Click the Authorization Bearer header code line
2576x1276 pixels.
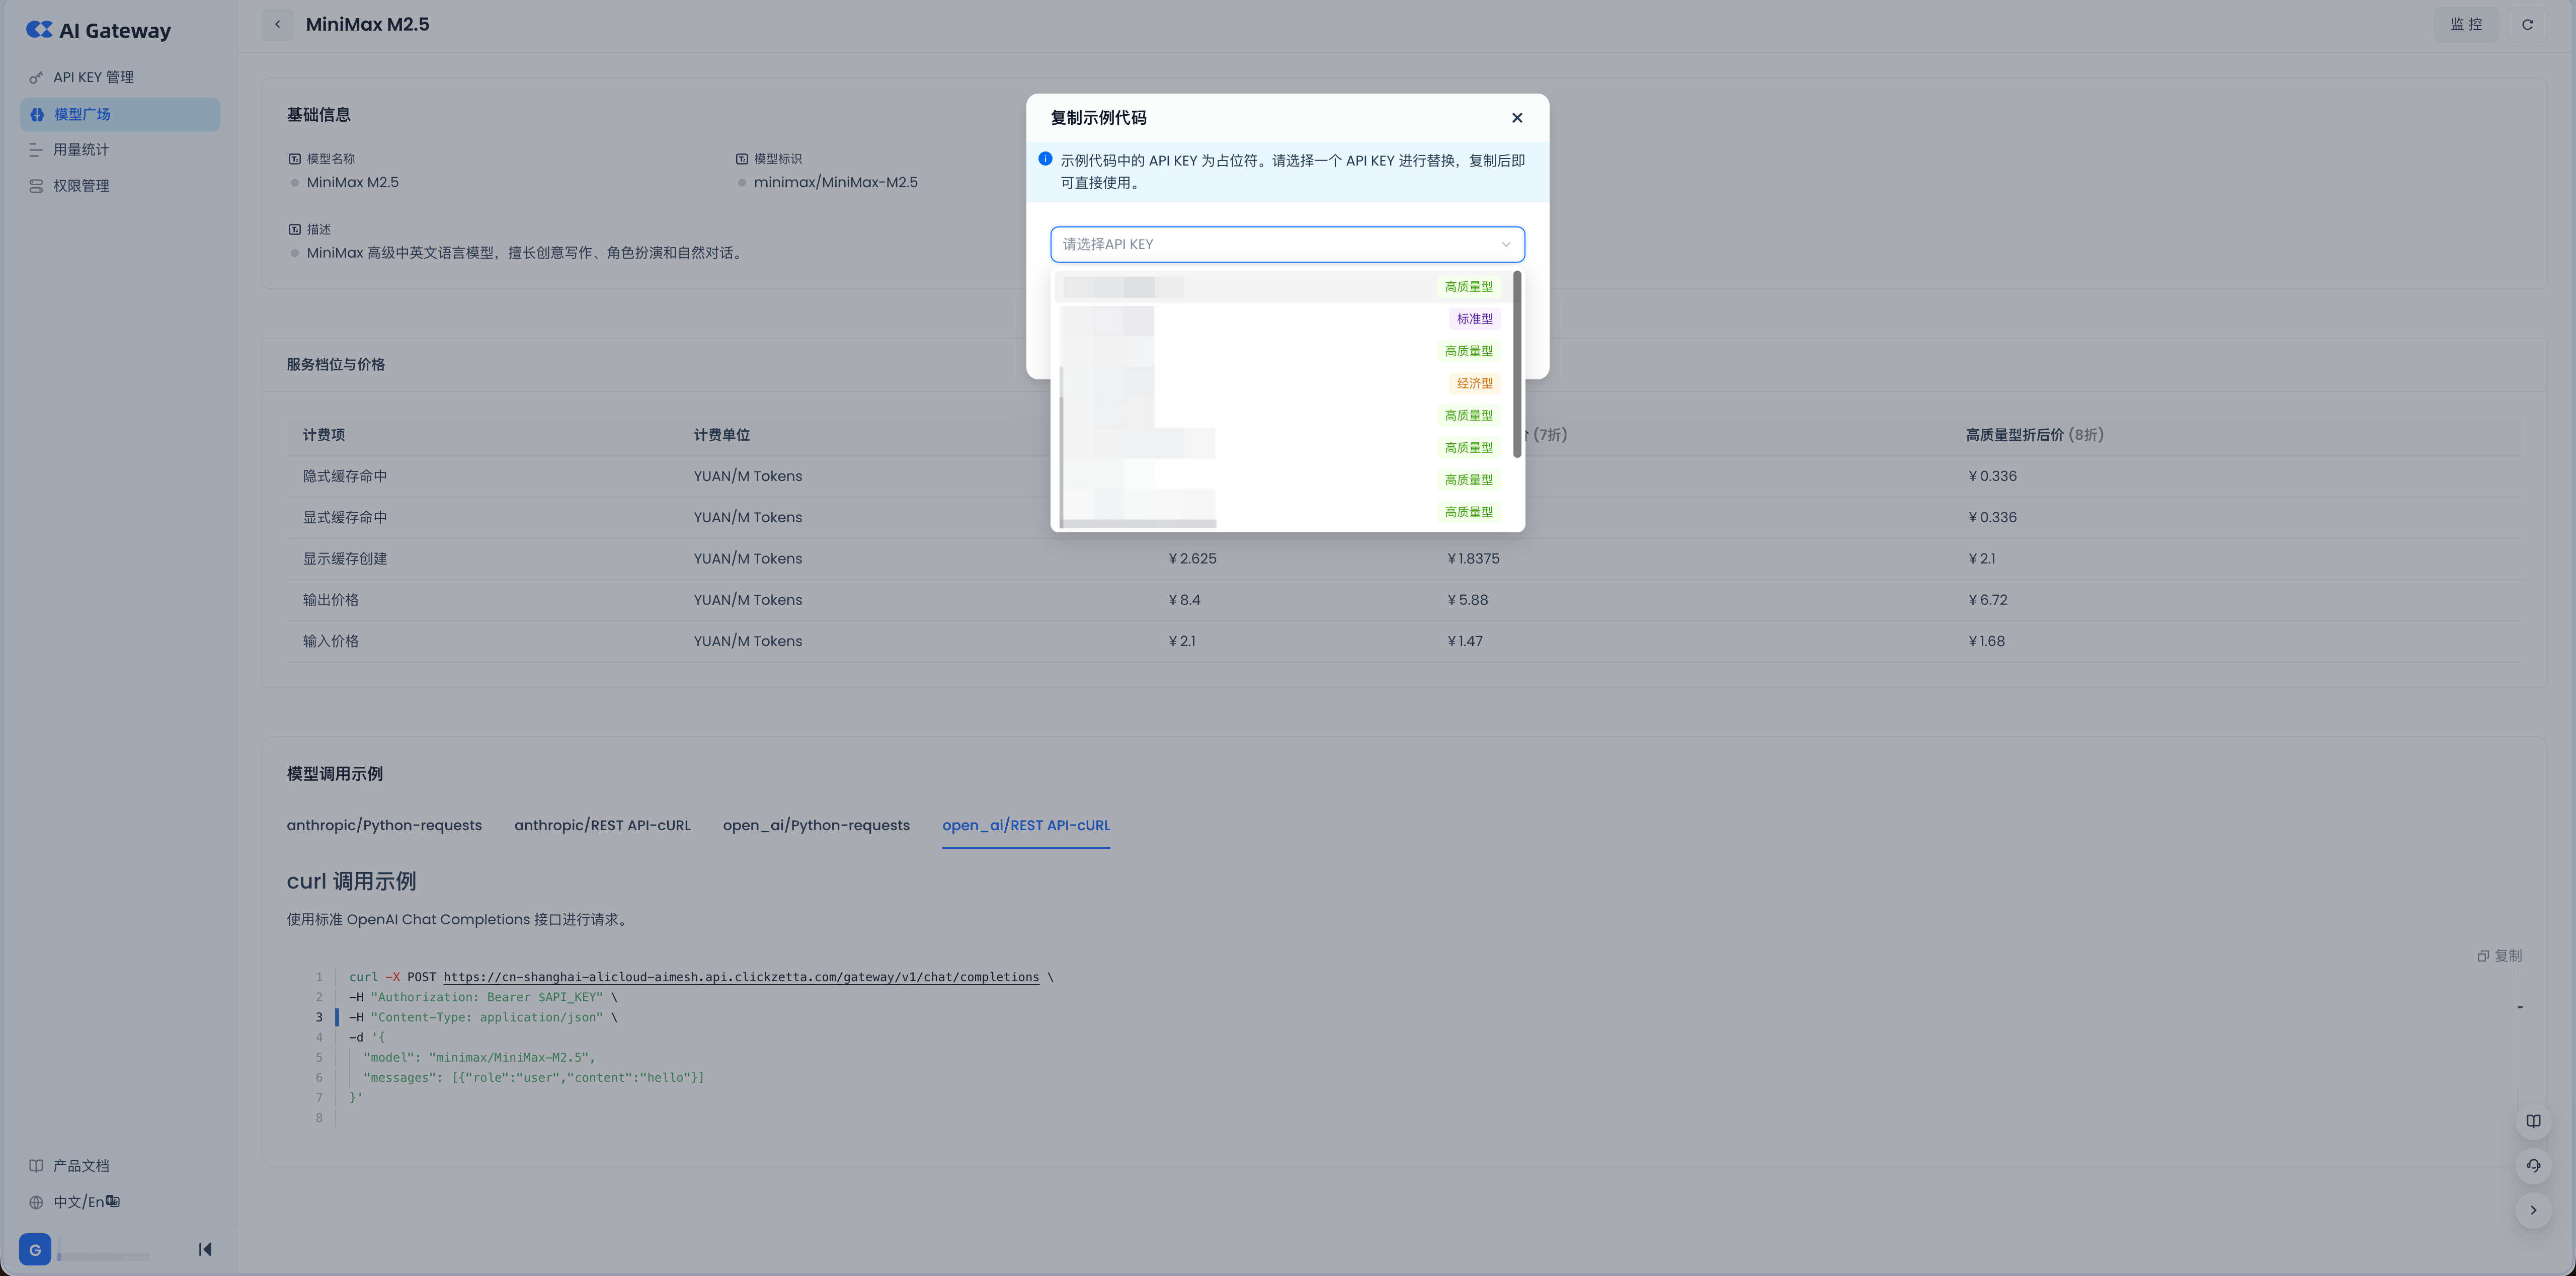pyautogui.click(x=483, y=997)
